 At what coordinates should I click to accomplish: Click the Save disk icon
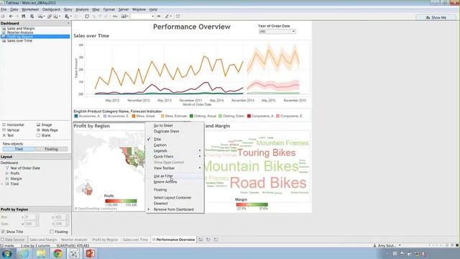[x=24, y=17]
